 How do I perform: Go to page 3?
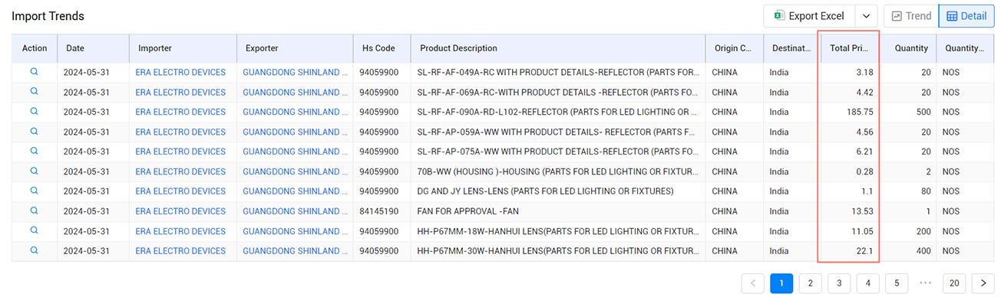click(x=839, y=283)
